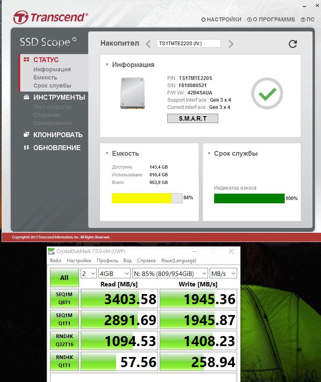
Task: Click the 1945.87 write result
Action: click(x=198, y=319)
